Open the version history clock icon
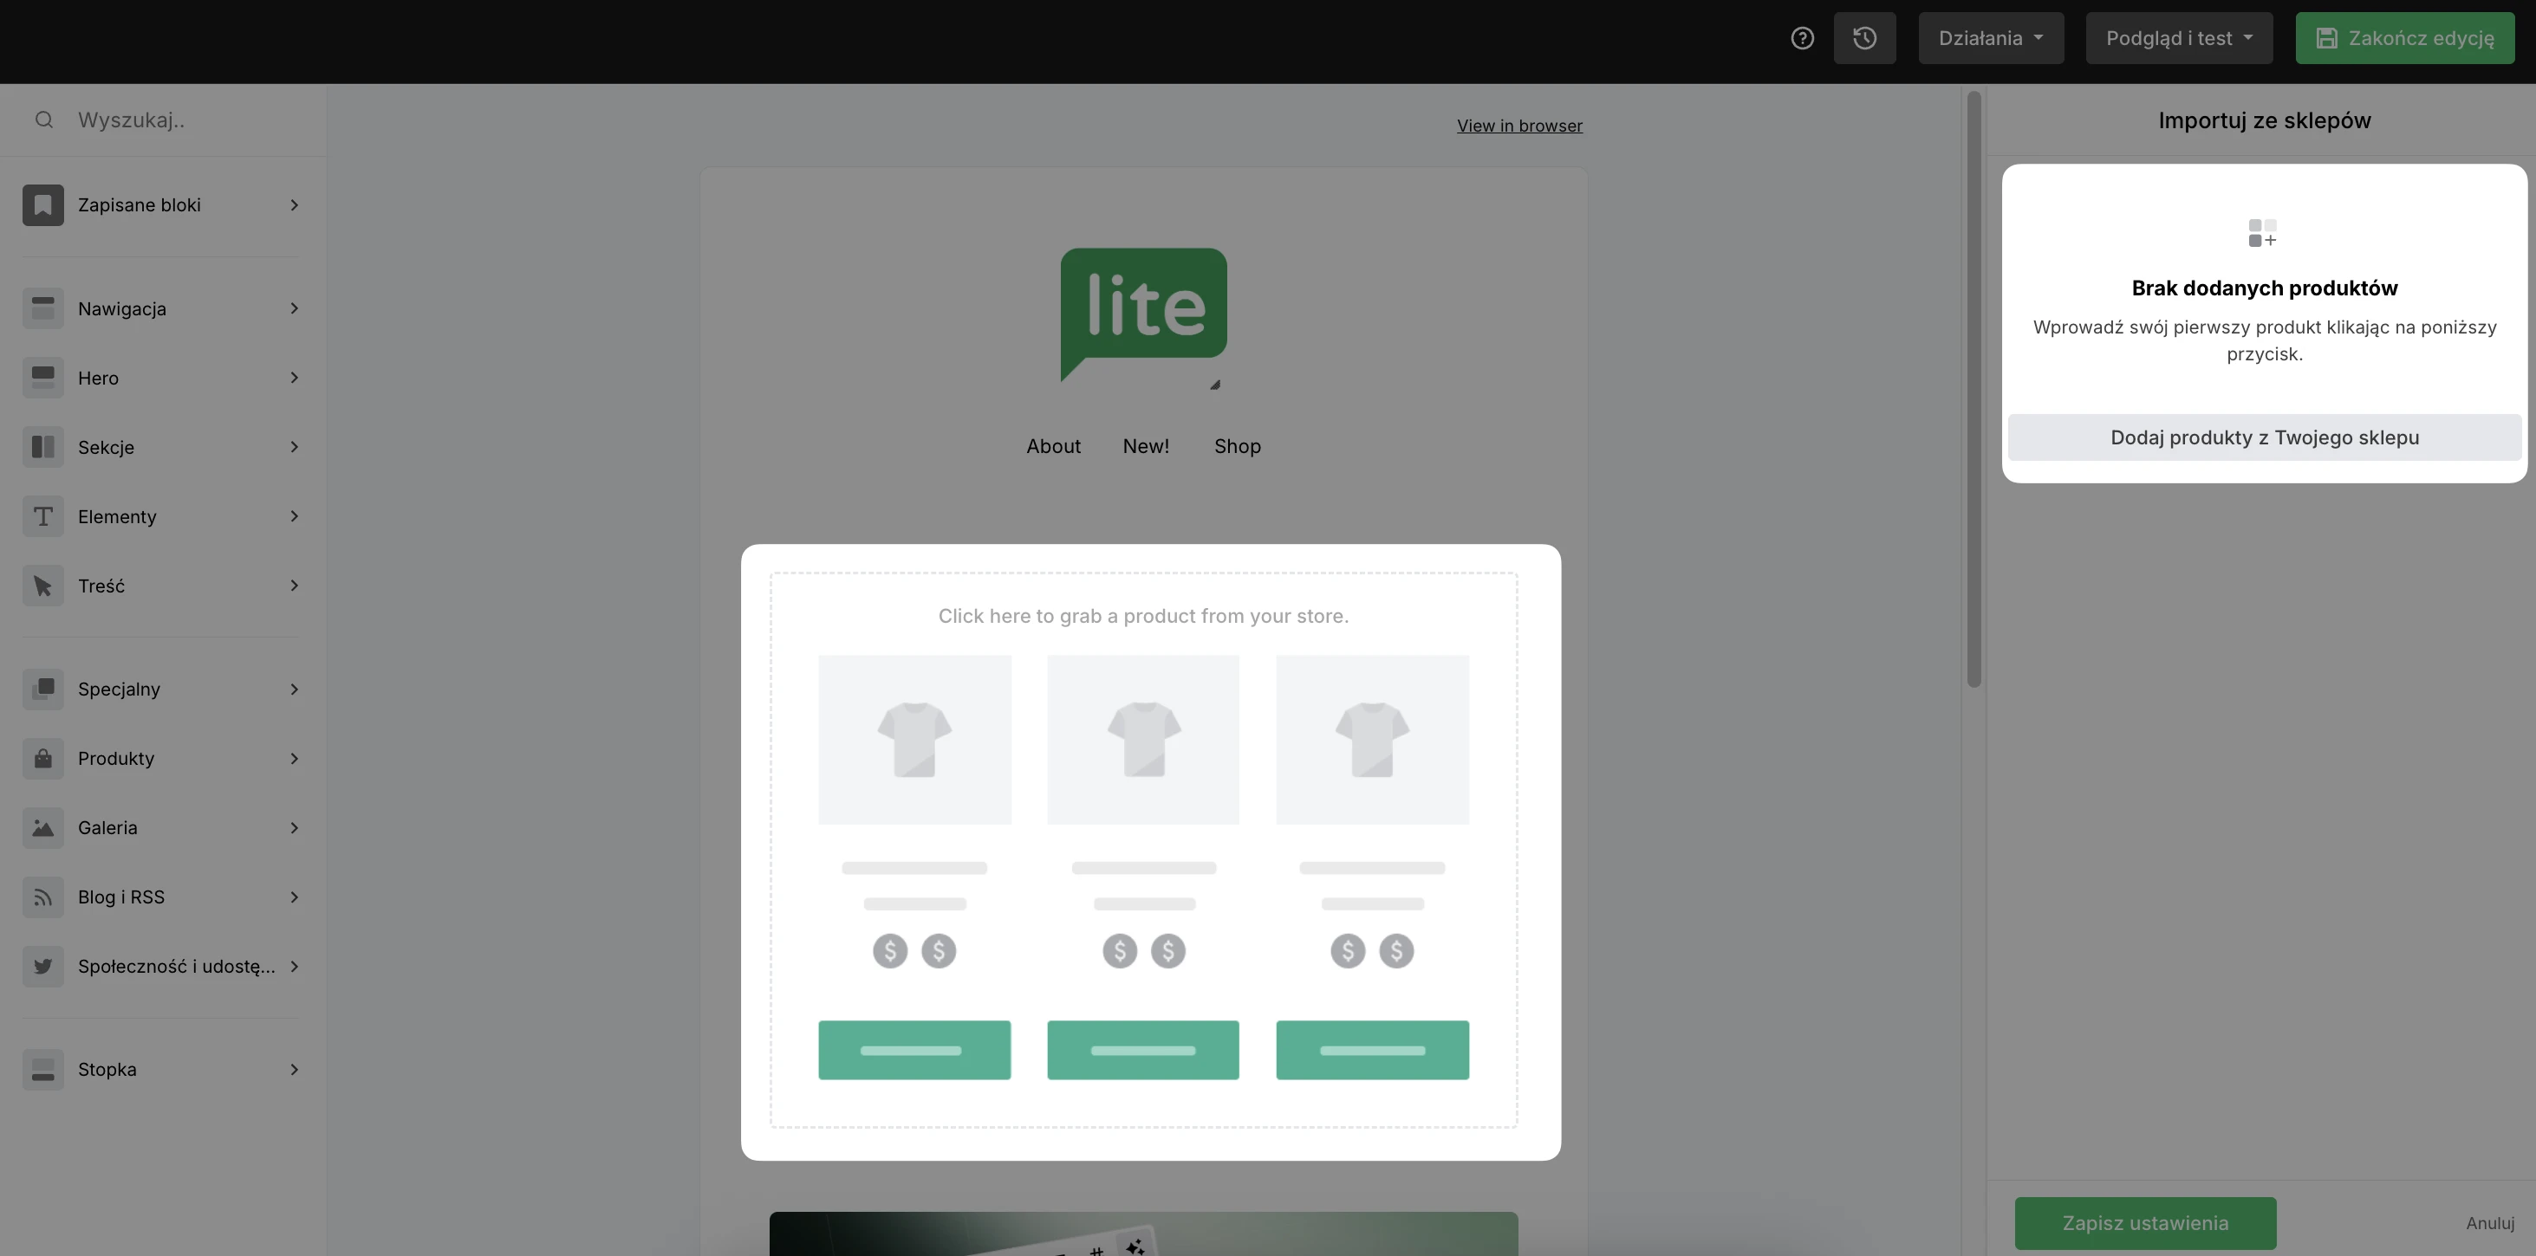The image size is (2536, 1256). coord(1863,38)
